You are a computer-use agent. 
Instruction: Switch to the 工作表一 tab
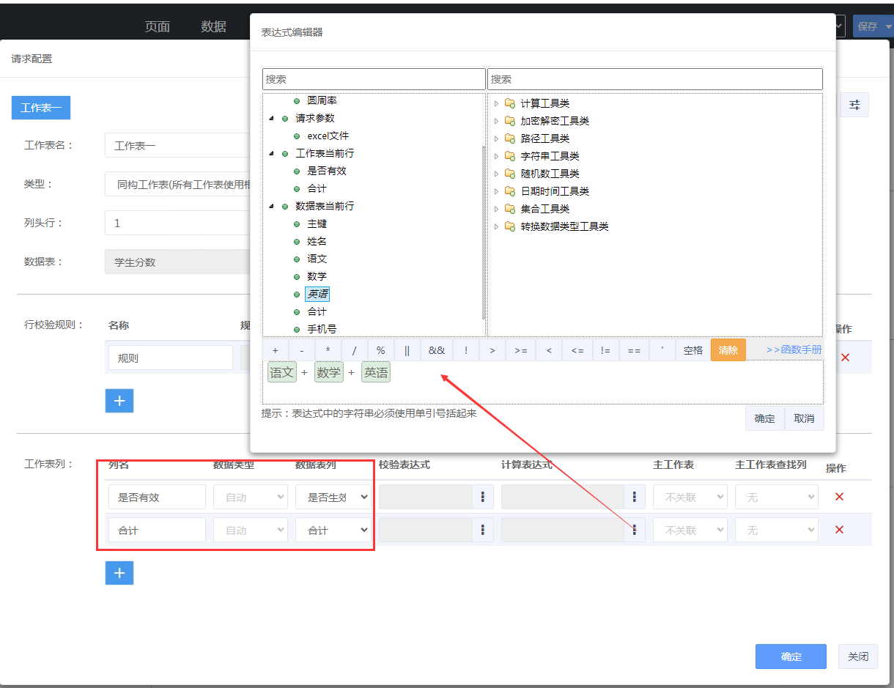coord(41,108)
